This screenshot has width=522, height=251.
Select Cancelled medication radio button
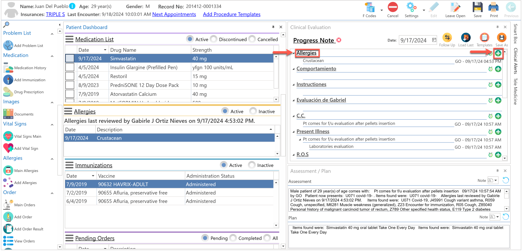[252, 39]
